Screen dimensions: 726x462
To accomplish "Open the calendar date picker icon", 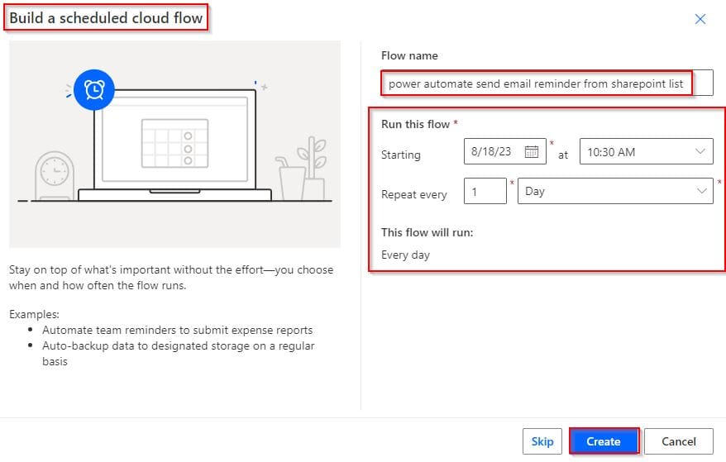I will 532,151.
